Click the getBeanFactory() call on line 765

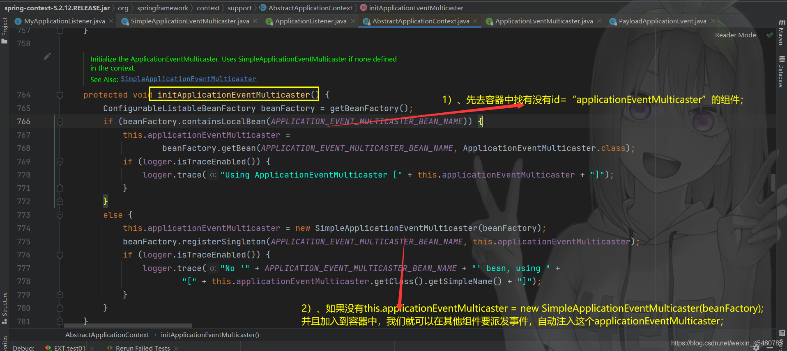[x=369, y=108]
